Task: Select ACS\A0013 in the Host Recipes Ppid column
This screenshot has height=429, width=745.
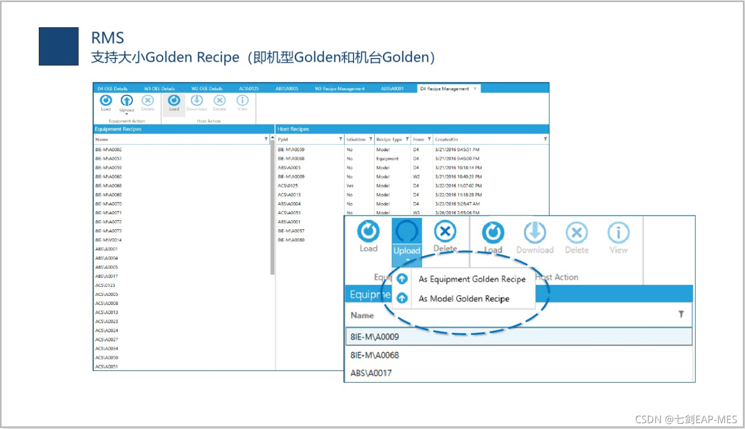Action: click(289, 195)
